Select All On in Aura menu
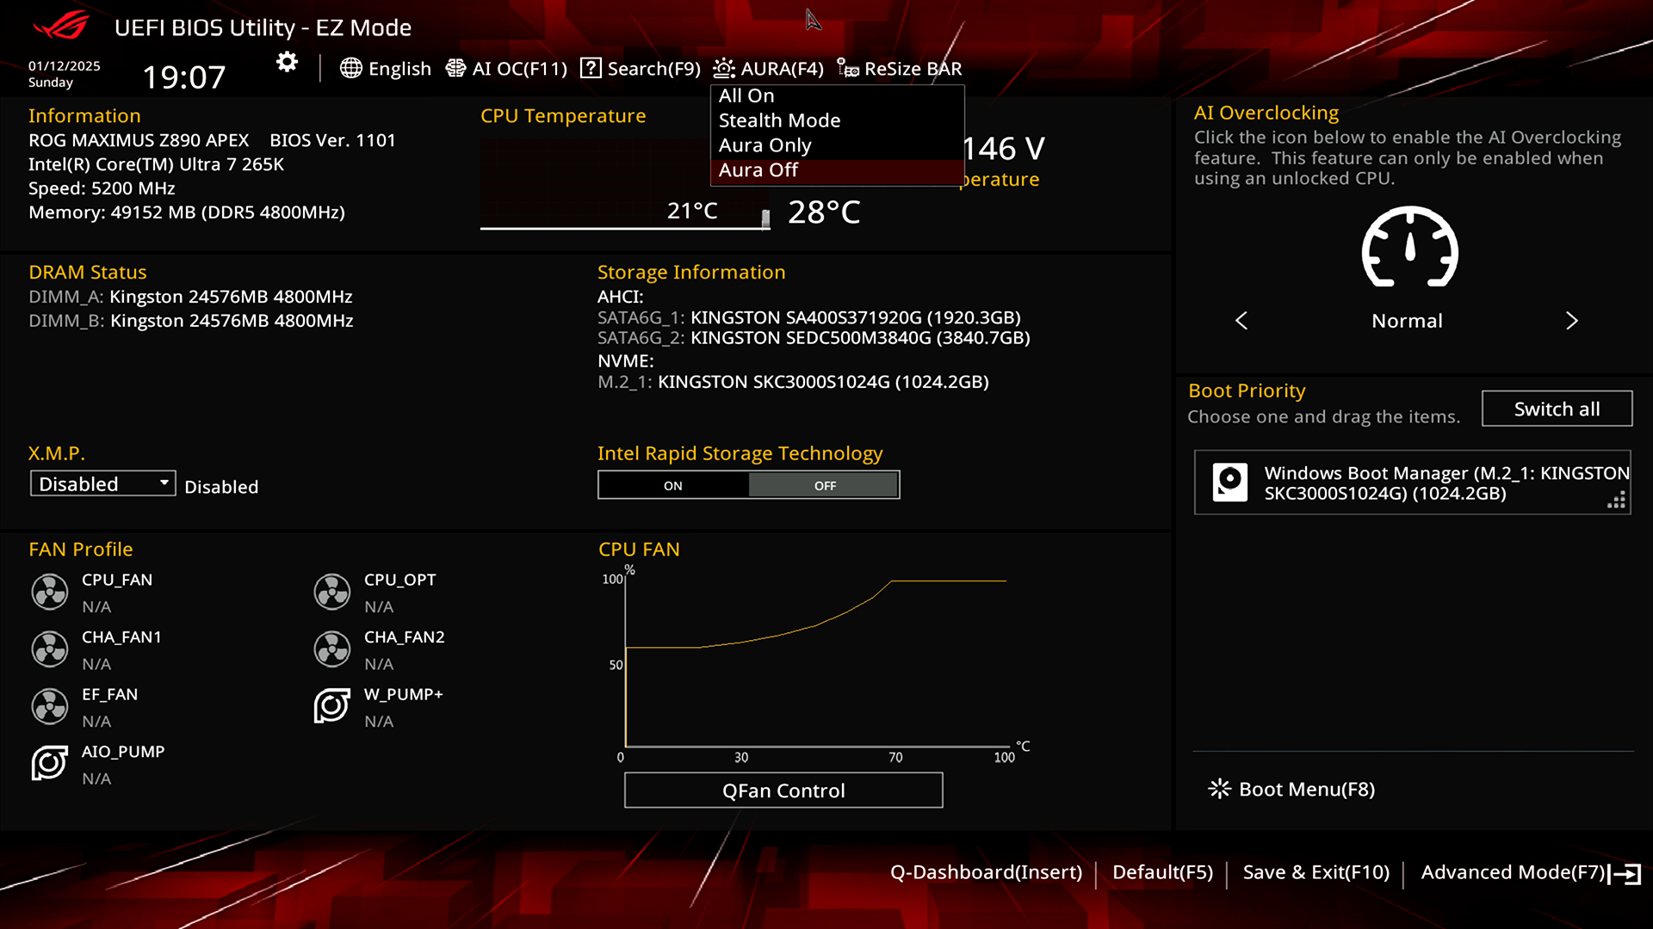 (837, 96)
